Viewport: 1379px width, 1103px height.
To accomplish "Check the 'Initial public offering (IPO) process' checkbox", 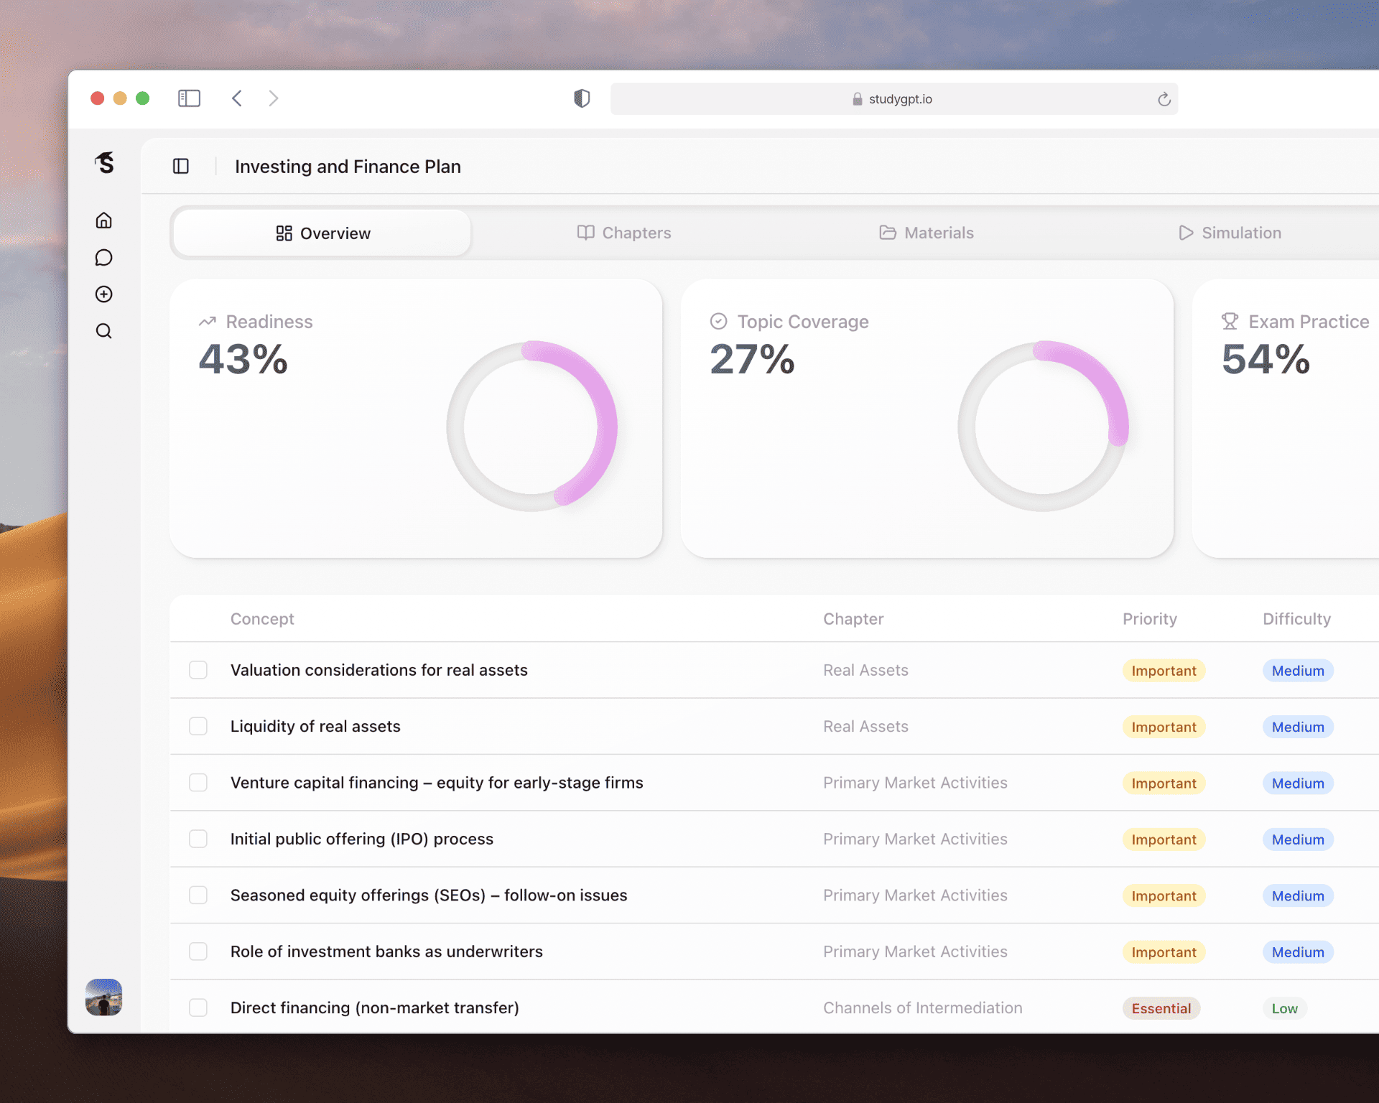I will click(x=198, y=839).
